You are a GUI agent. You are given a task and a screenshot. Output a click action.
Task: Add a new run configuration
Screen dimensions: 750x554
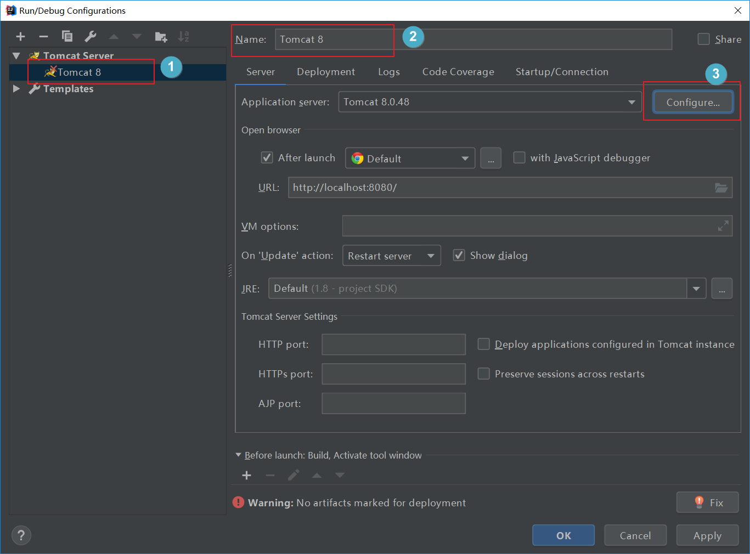[21, 37]
